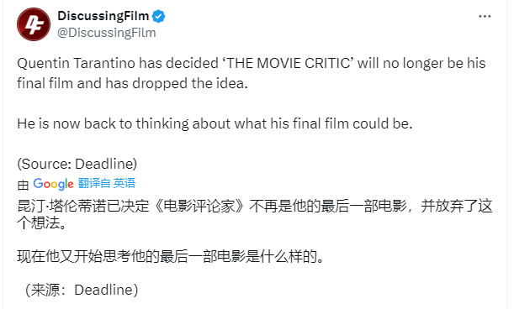Image resolution: width=514 pixels, height=309 pixels.
Task: Click the '(Source:' label in the English tweet
Action: point(45,164)
